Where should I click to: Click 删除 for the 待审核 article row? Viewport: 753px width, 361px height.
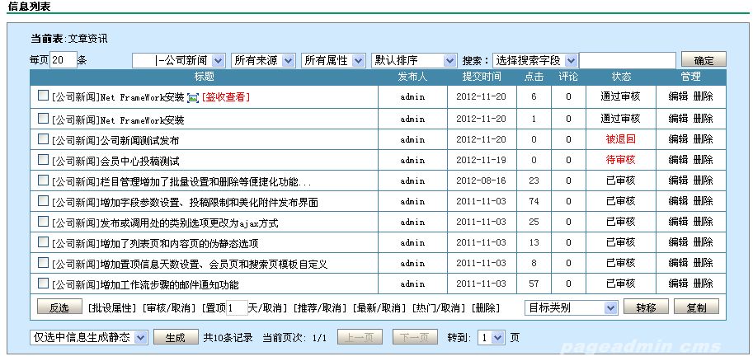tap(704, 160)
